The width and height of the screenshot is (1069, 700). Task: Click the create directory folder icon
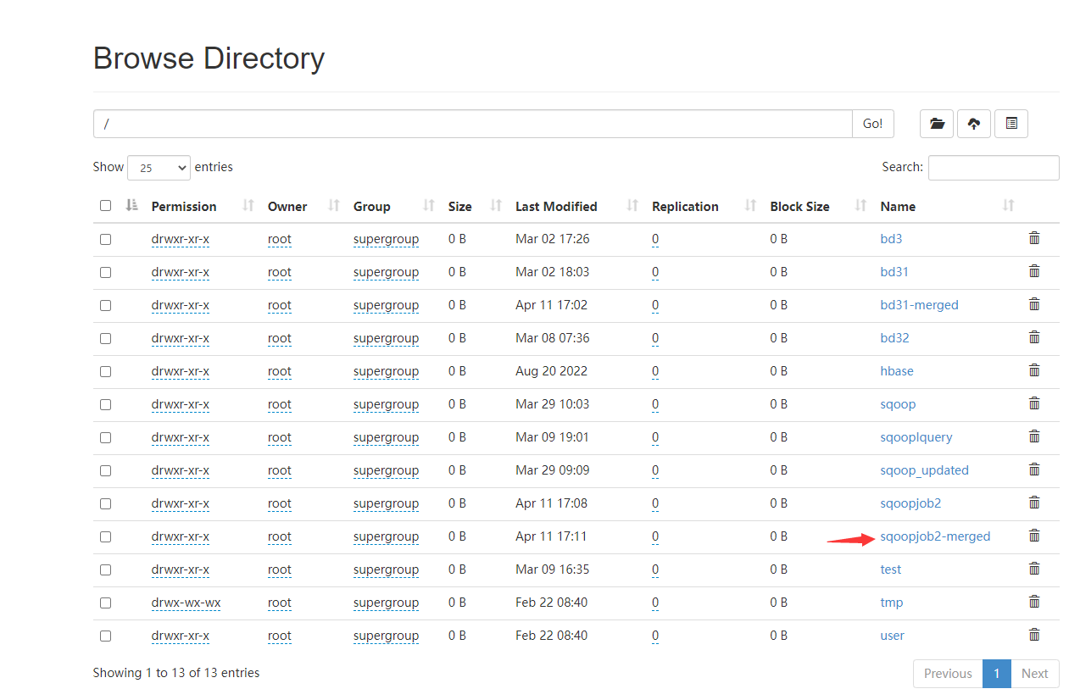click(937, 124)
